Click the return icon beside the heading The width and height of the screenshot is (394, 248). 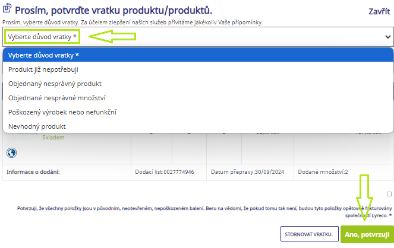(x=7, y=9)
